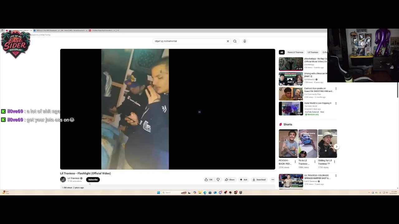Image resolution: width=399 pixels, height=224 pixels.
Task: Open options for 'Sliding for Lil Travieso' short
Action: (334, 162)
